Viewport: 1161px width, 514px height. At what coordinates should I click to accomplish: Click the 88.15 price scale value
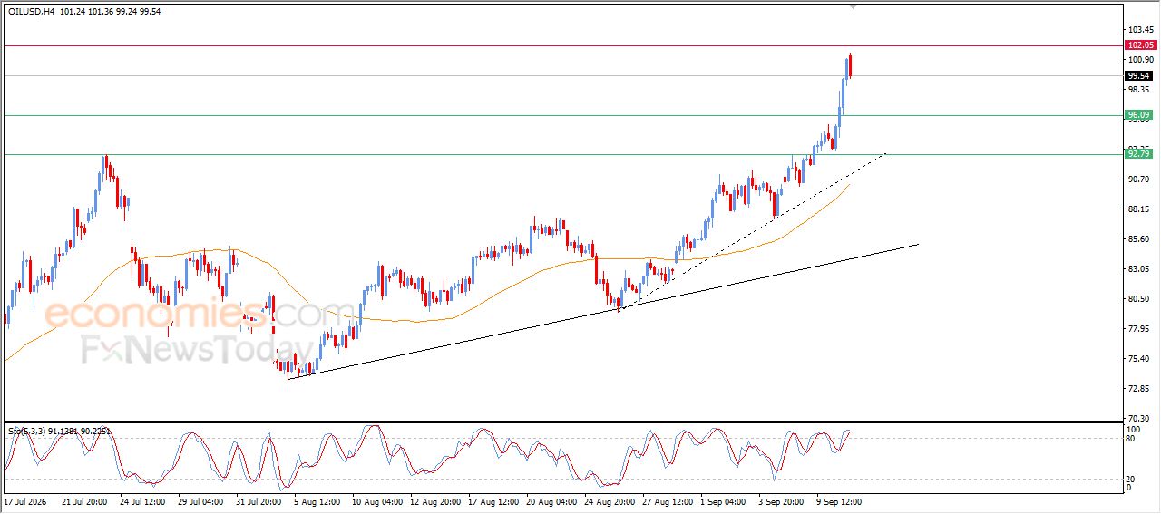click(x=1139, y=209)
